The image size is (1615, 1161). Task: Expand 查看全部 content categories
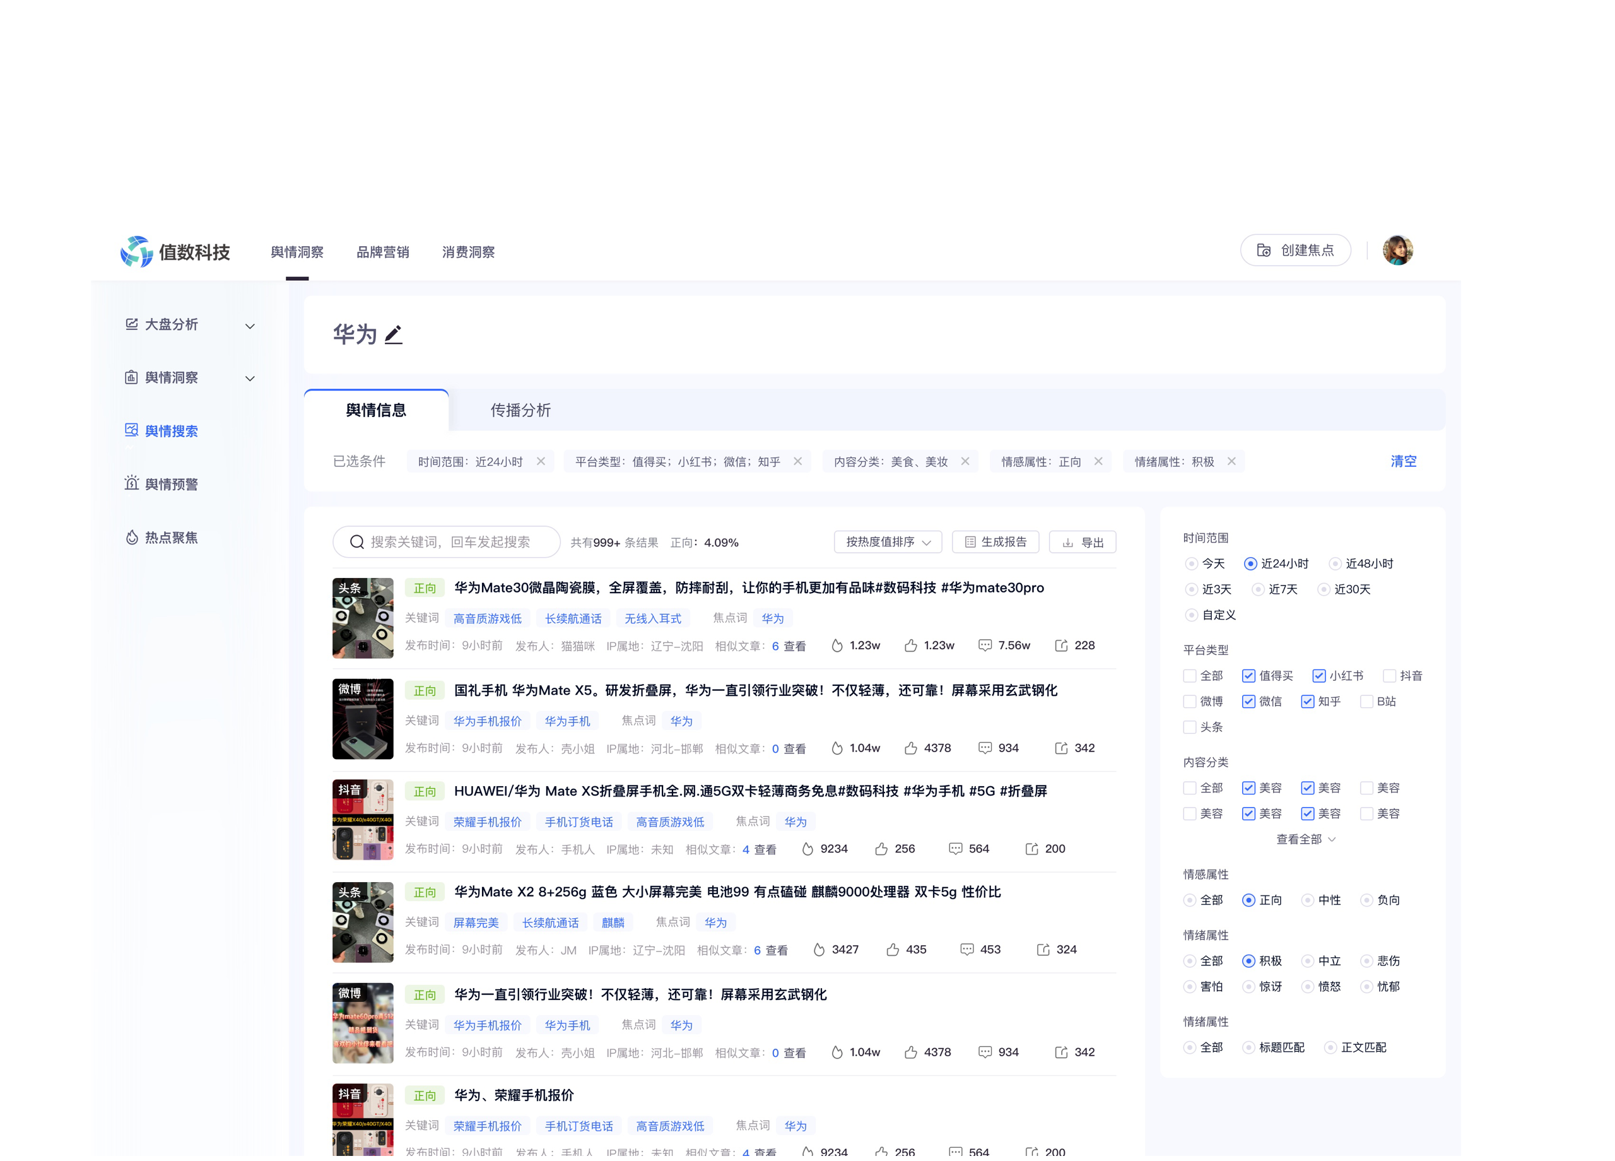click(x=1305, y=839)
